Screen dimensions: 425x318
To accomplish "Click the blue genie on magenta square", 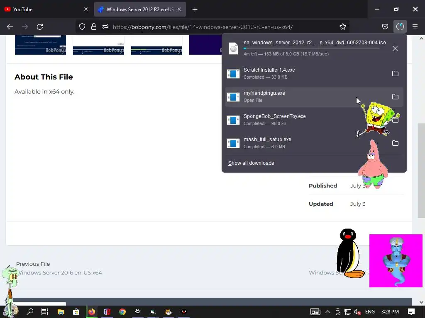I will 396,261.
